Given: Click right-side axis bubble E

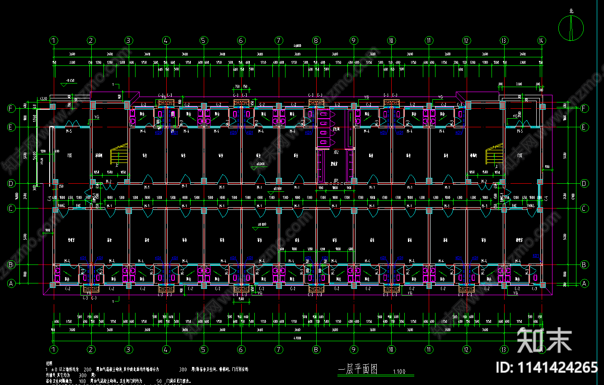Looking at the screenshot, I should pyautogui.click(x=585, y=127).
